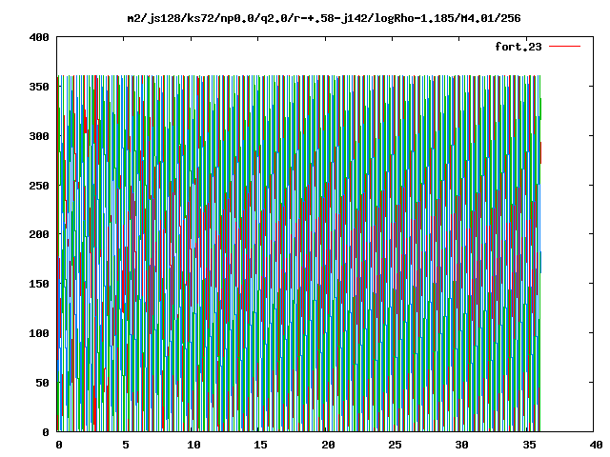Click the x-axis label 15
610x457 pixels.
(x=260, y=445)
